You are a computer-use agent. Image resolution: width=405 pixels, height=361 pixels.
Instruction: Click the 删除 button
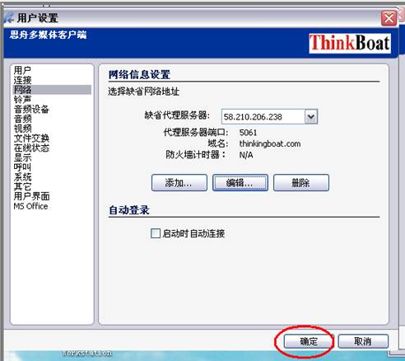pyautogui.click(x=301, y=182)
